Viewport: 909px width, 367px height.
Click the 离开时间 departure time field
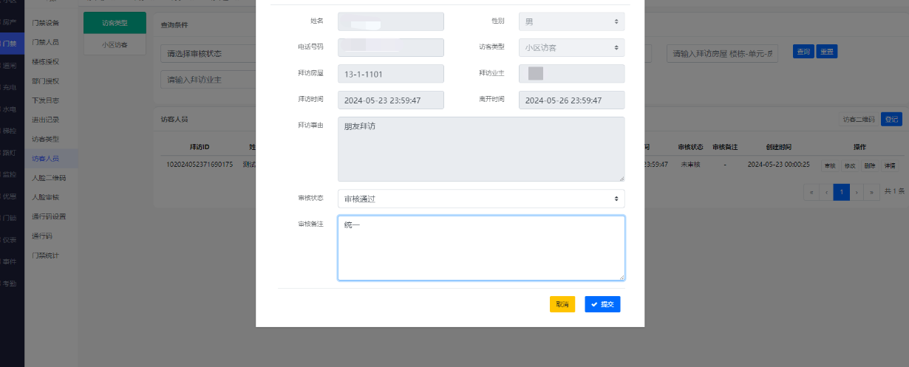click(571, 100)
